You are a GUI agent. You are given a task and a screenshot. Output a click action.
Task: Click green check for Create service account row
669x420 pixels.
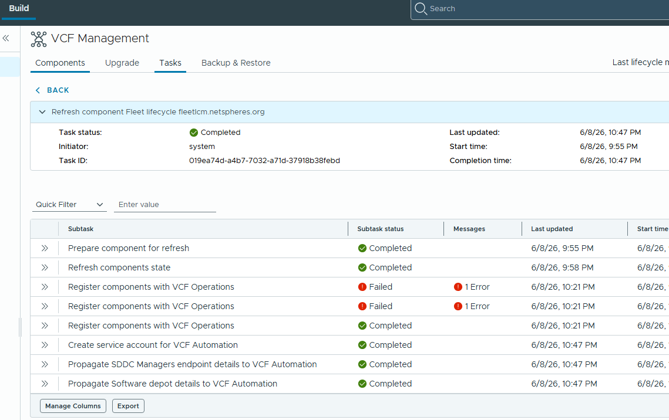pyautogui.click(x=362, y=345)
